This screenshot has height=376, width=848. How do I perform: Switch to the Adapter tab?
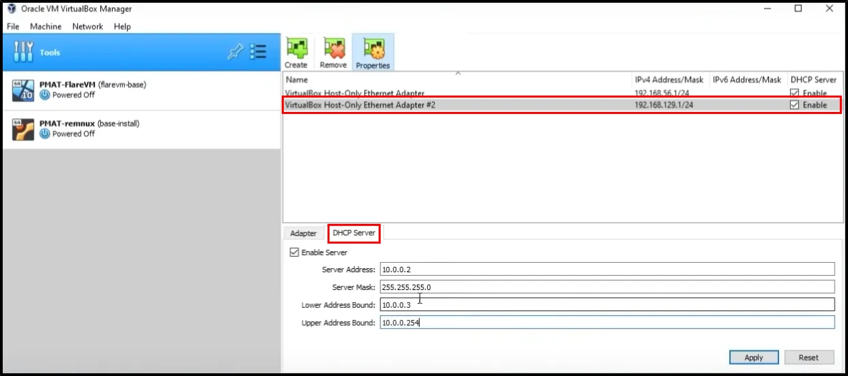(x=304, y=233)
